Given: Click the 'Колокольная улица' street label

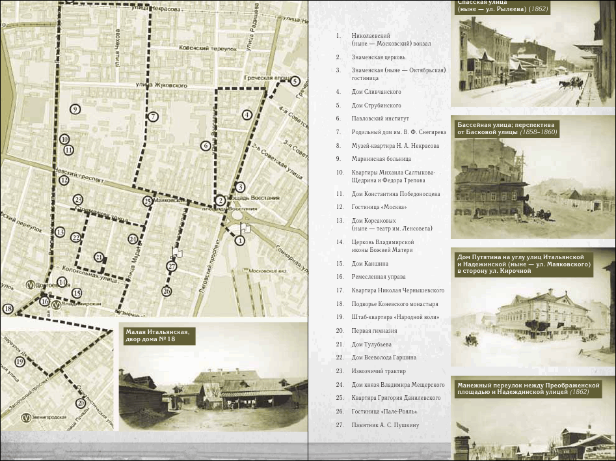Looking at the screenshot, I should (89, 275).
